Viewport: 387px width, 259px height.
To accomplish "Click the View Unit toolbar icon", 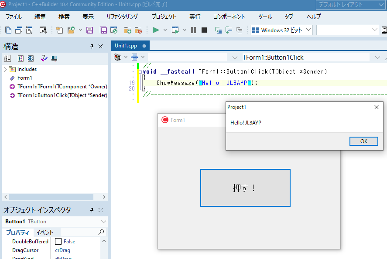I will pyautogui.click(x=8, y=30).
